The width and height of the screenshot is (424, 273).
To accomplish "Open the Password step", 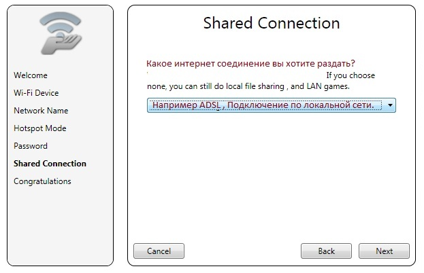I will 31,146.
